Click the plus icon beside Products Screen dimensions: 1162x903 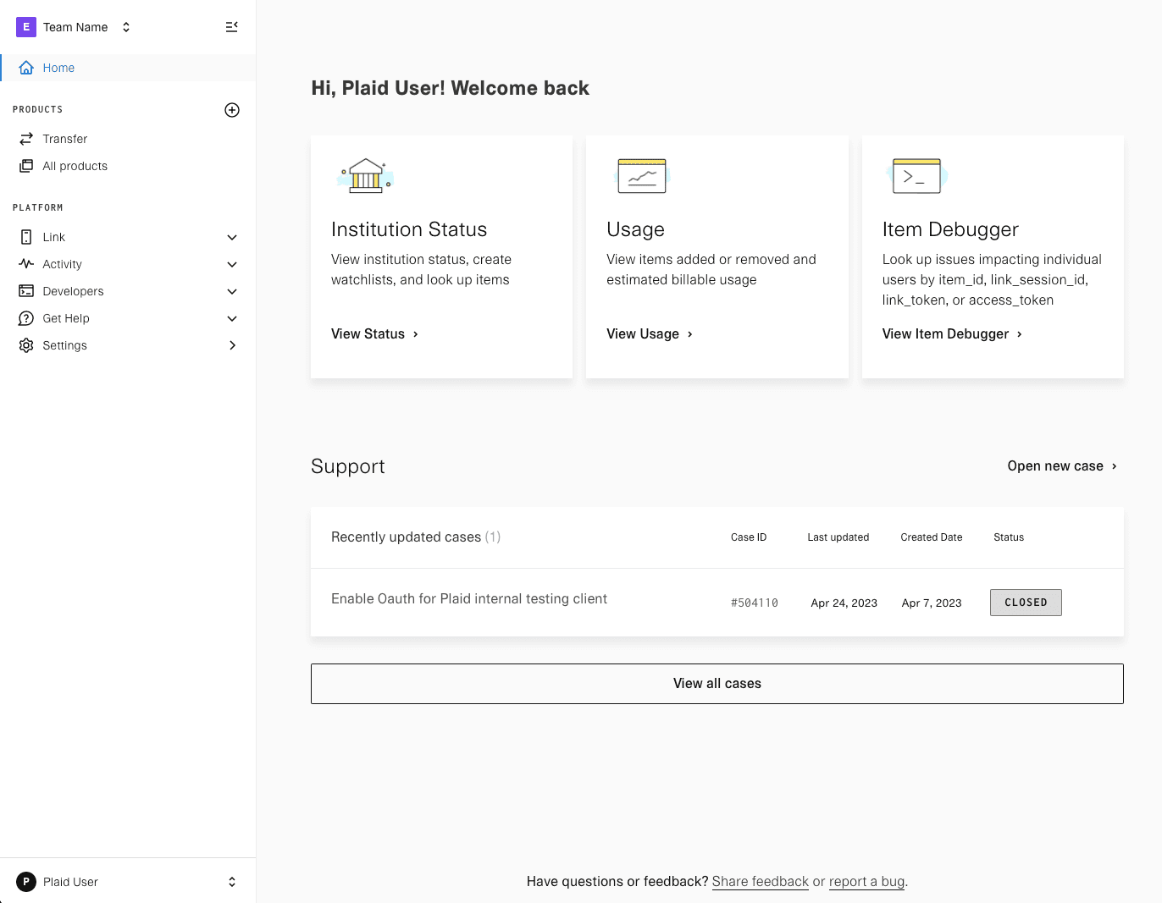(232, 110)
